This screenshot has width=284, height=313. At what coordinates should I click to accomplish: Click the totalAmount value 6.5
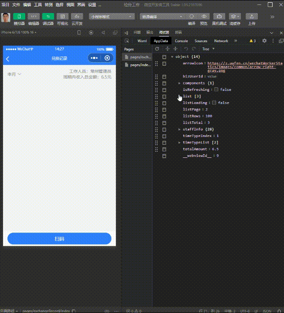[x=215, y=149]
